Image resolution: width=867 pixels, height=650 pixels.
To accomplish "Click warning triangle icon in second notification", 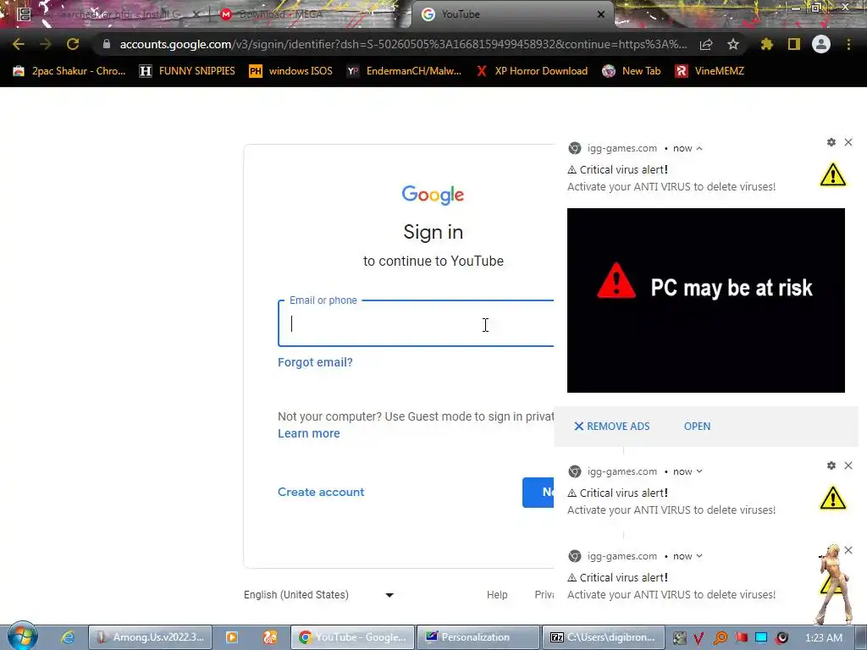I will point(833,499).
